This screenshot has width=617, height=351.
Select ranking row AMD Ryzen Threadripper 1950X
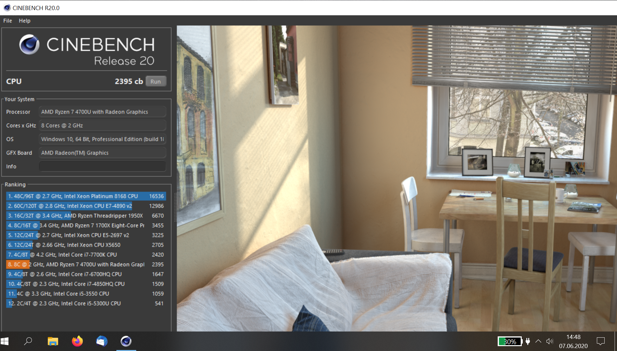coord(86,215)
